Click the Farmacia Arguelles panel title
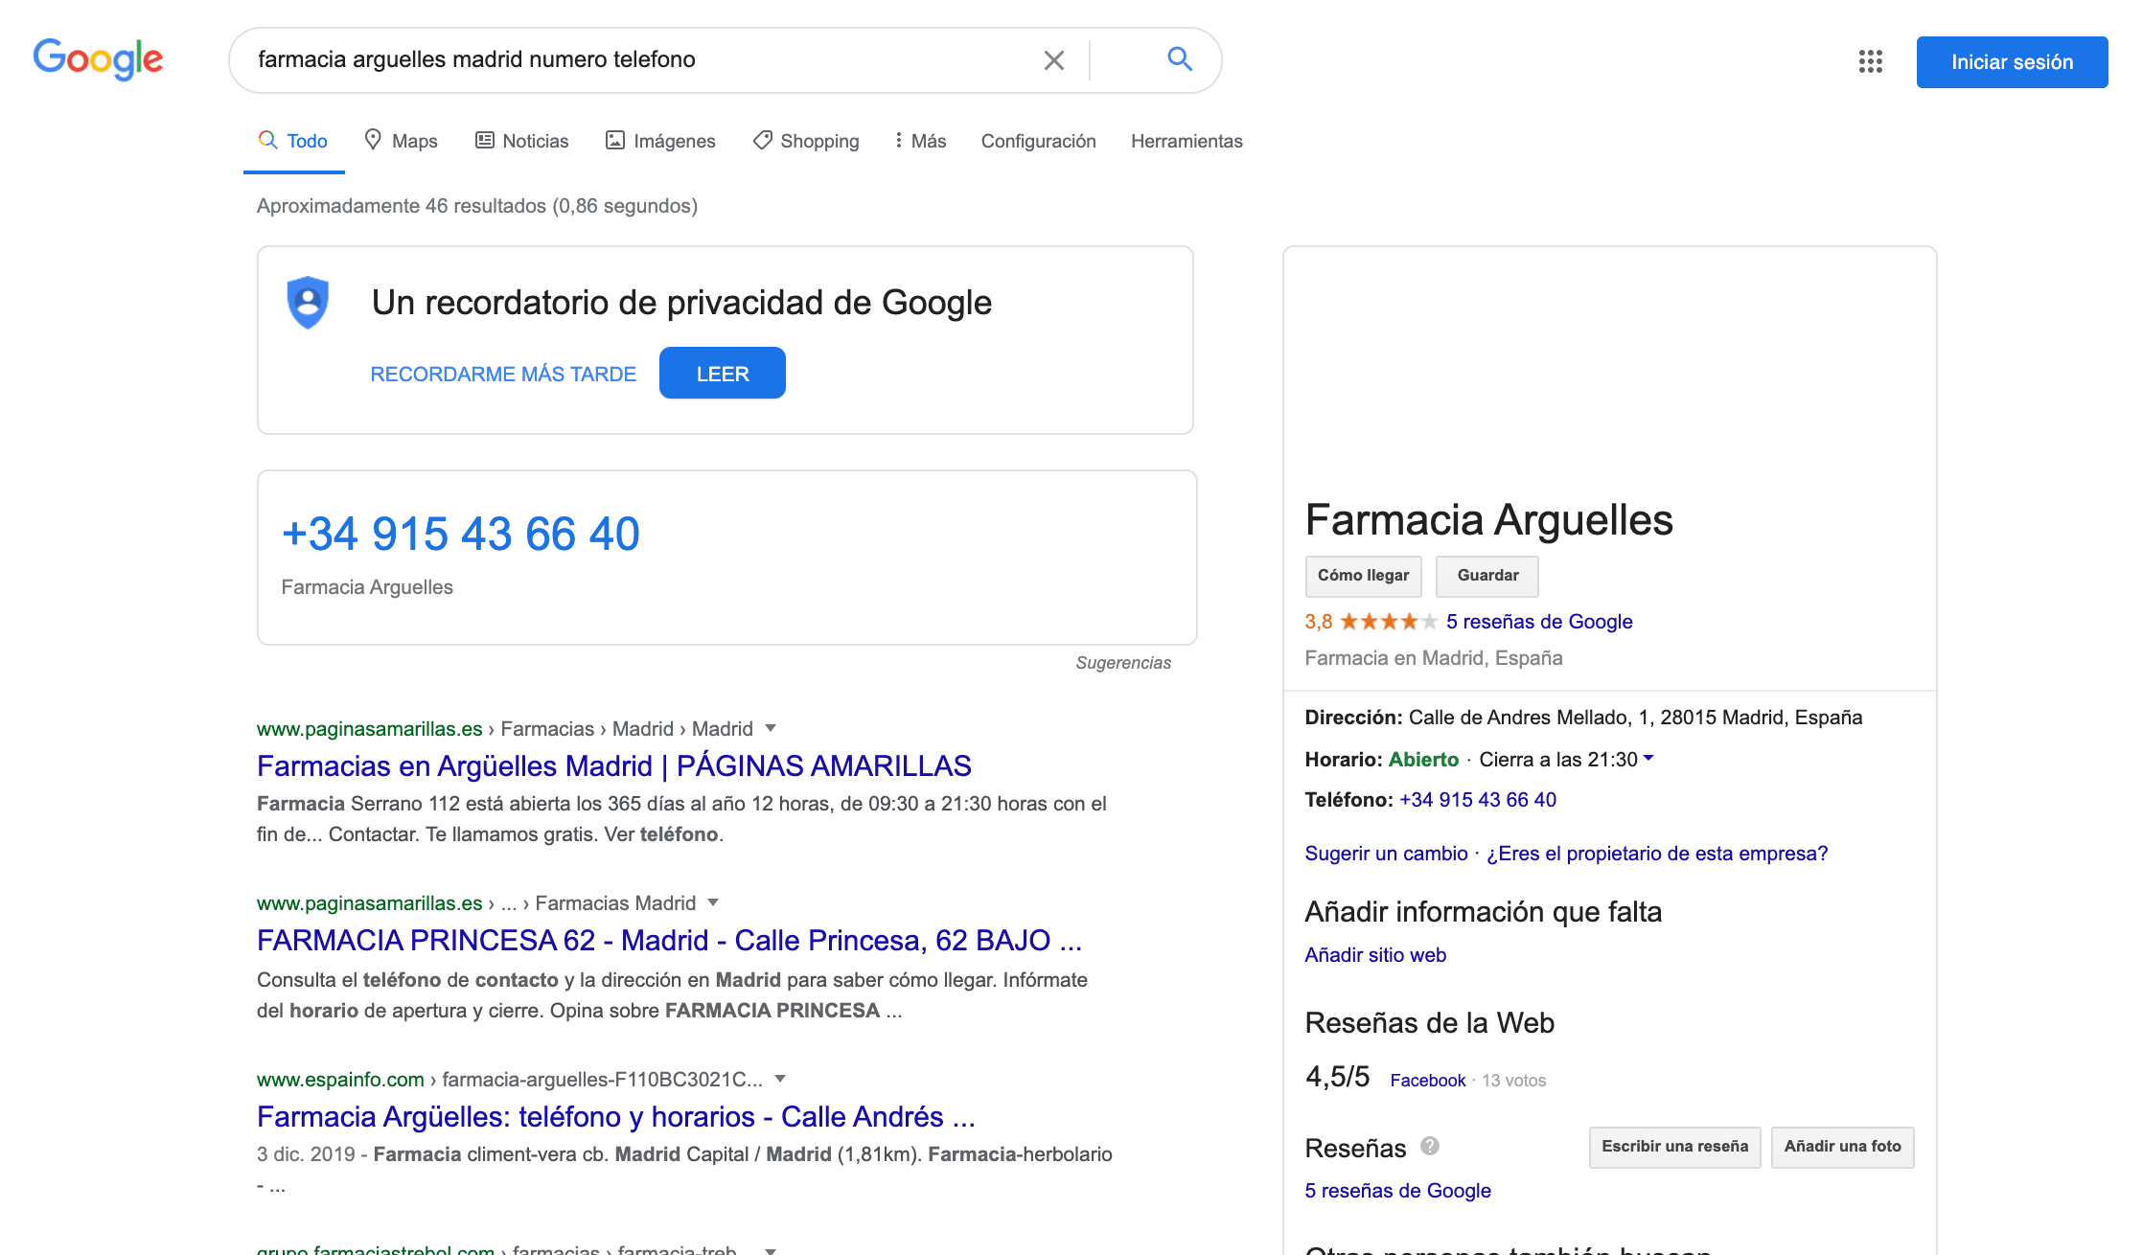This screenshot has height=1255, width=2143. point(1488,520)
